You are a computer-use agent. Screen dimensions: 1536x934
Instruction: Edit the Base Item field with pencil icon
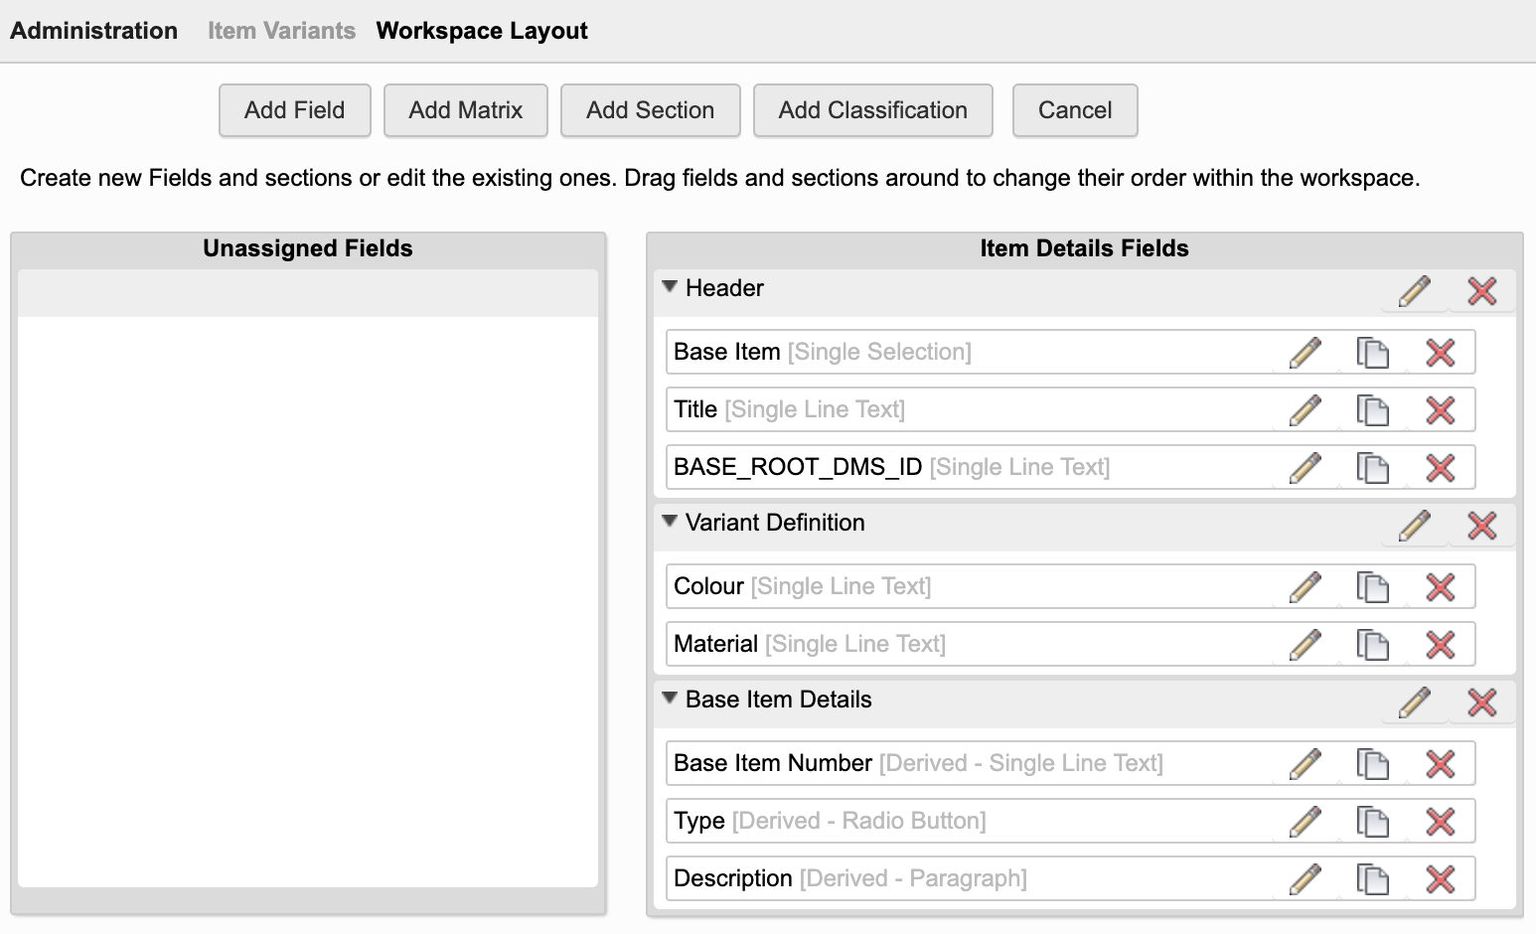(1305, 353)
